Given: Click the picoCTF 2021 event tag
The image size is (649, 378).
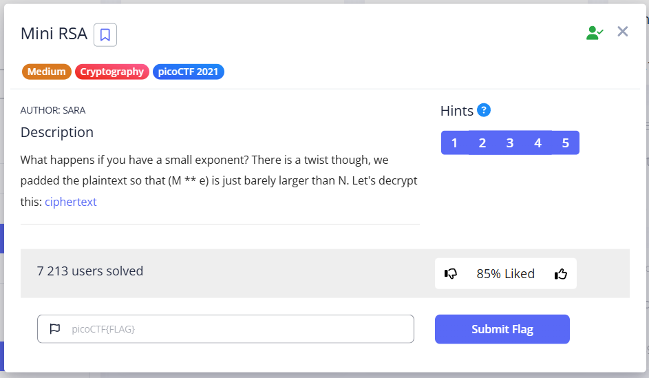Looking at the screenshot, I should click(189, 72).
